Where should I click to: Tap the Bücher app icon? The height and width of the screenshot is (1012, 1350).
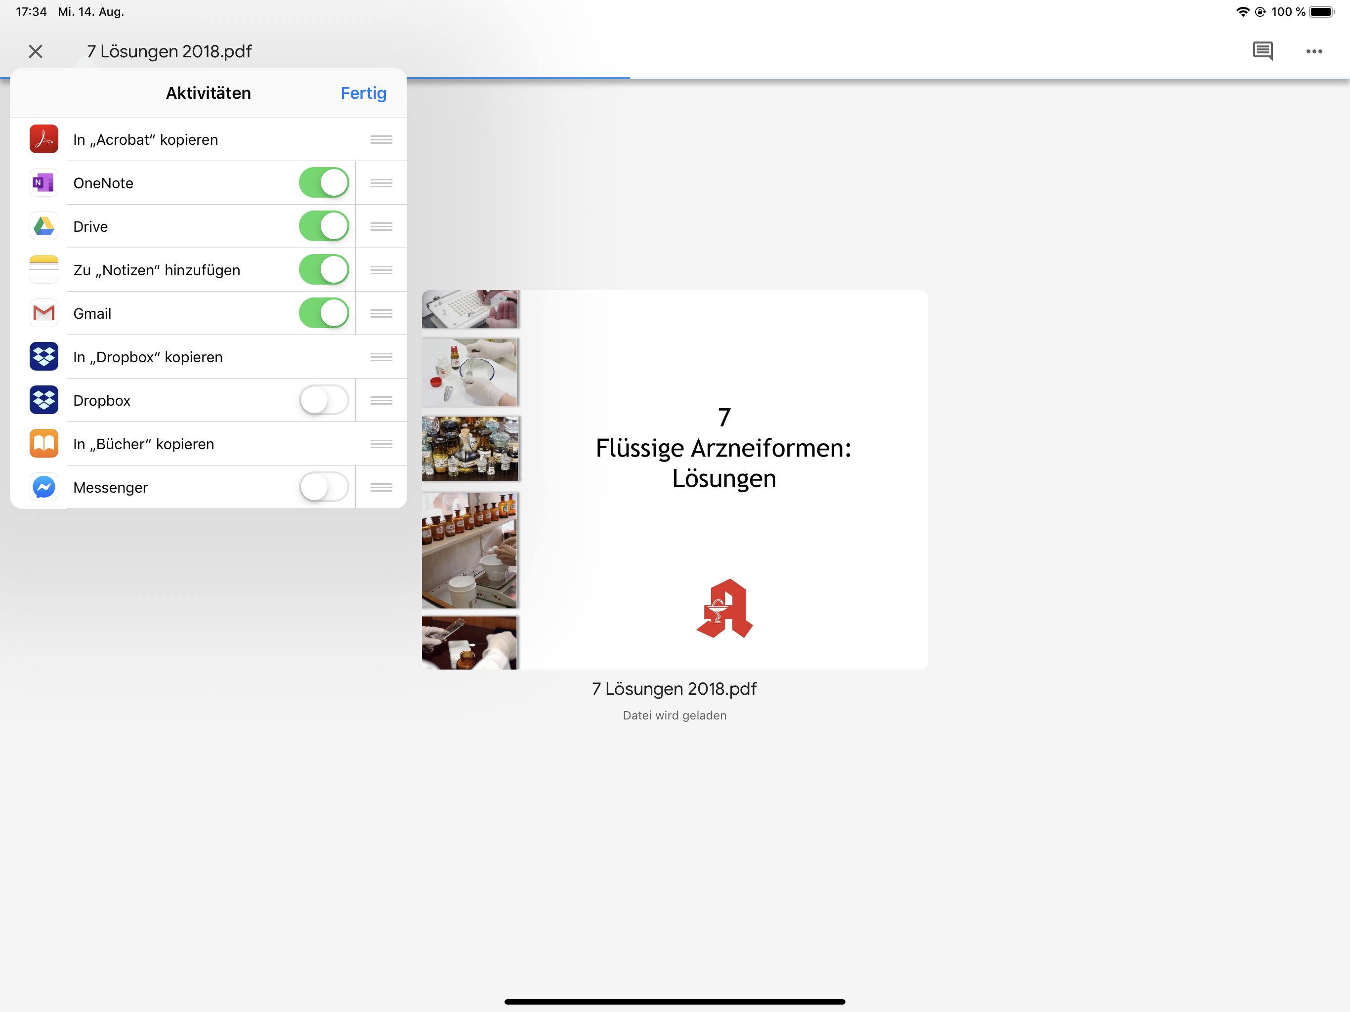44,444
